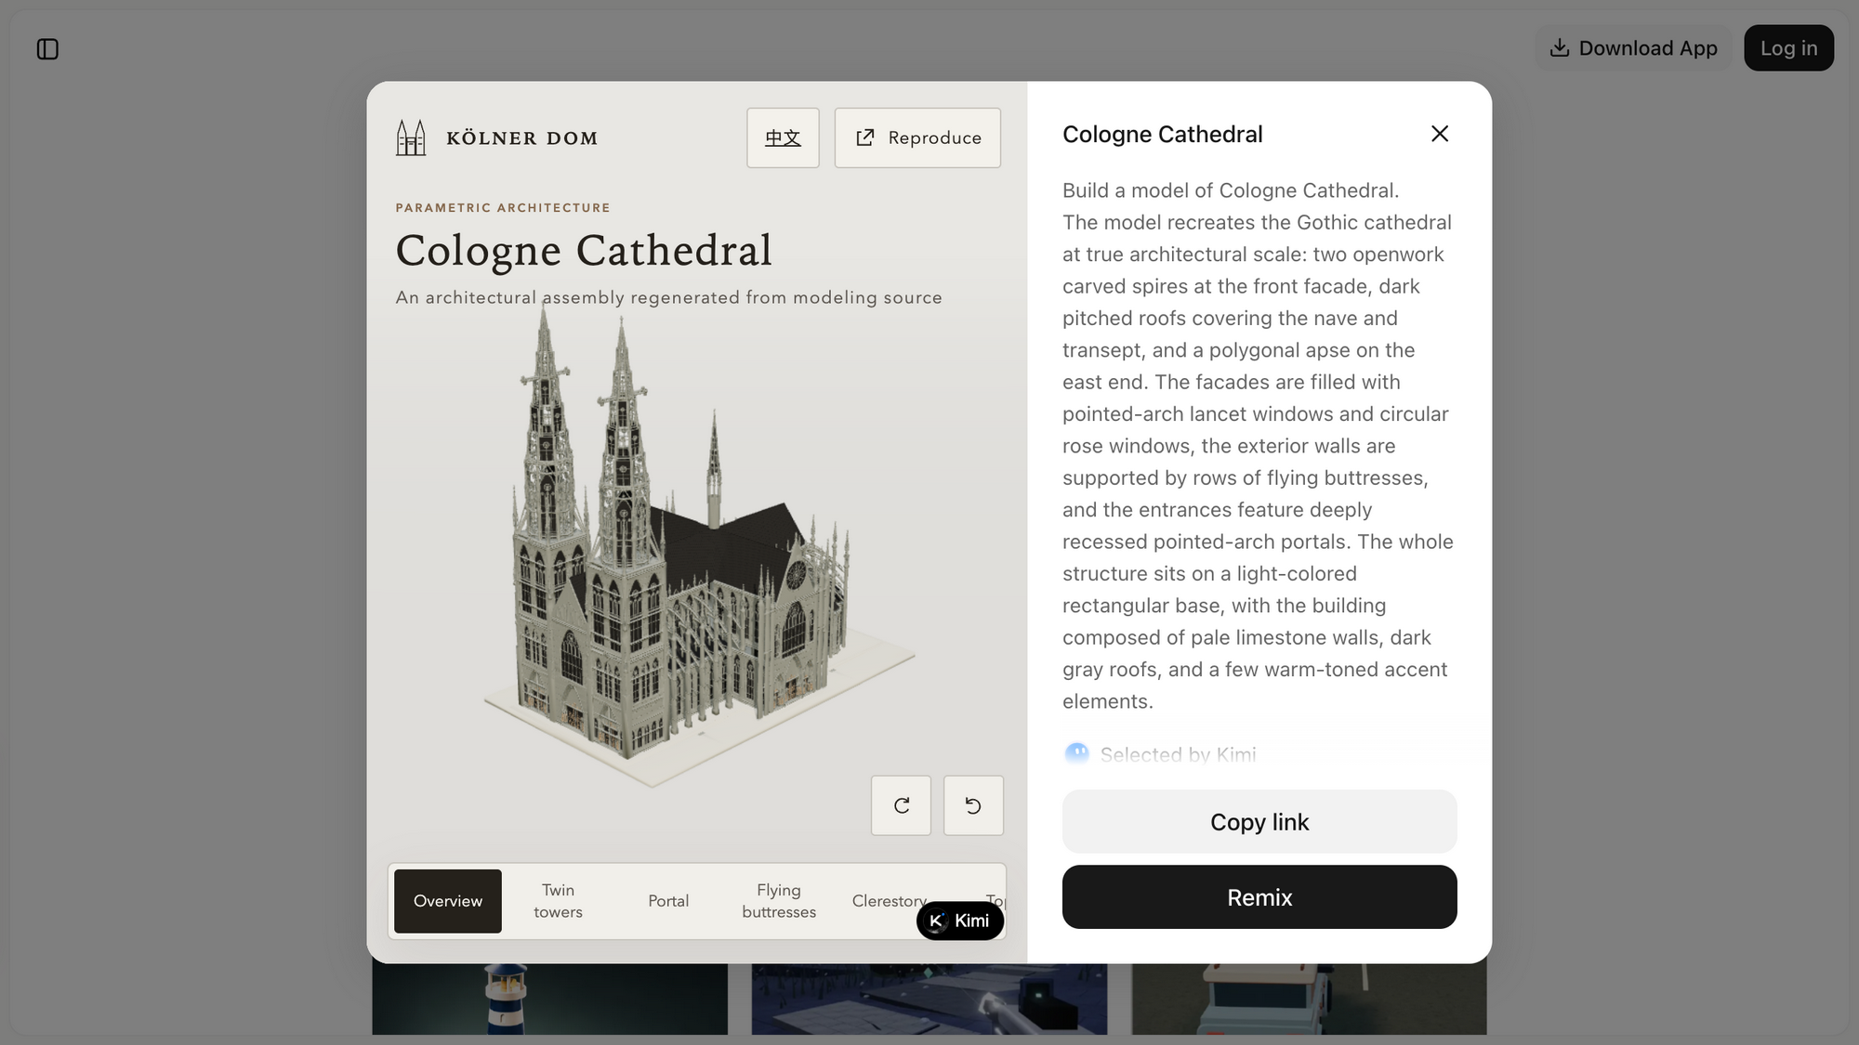The width and height of the screenshot is (1859, 1045).
Task: Click the Remix button
Action: 1259,897
